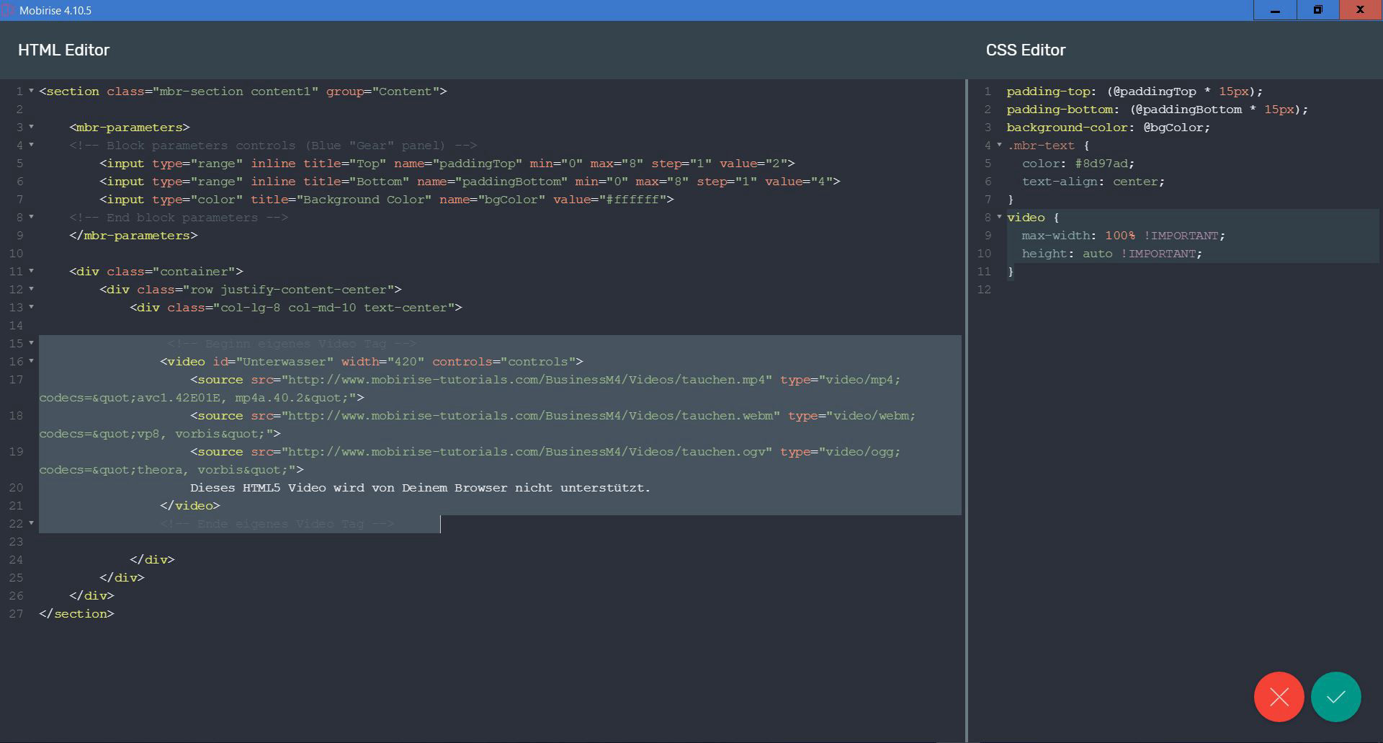Image resolution: width=1383 pixels, height=743 pixels.
Task: Fold the video tag at HTML line 16
Action: 31,361
